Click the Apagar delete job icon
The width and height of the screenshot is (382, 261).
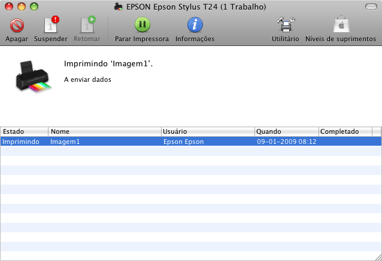click(x=17, y=26)
